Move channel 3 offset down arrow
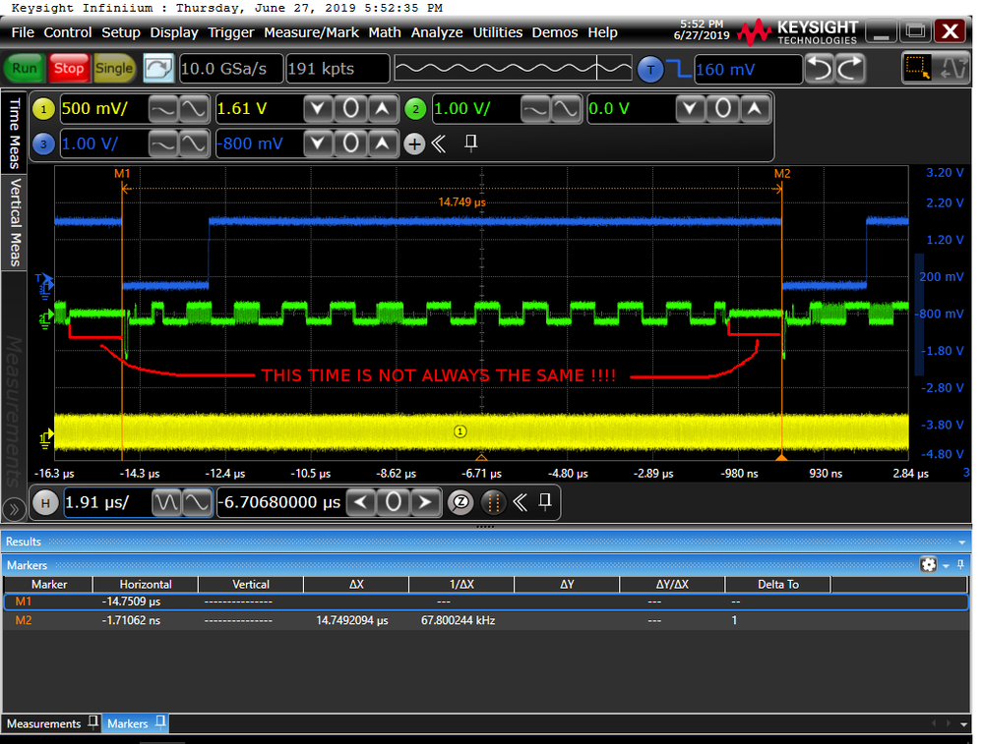This screenshot has width=982, height=744. (318, 144)
